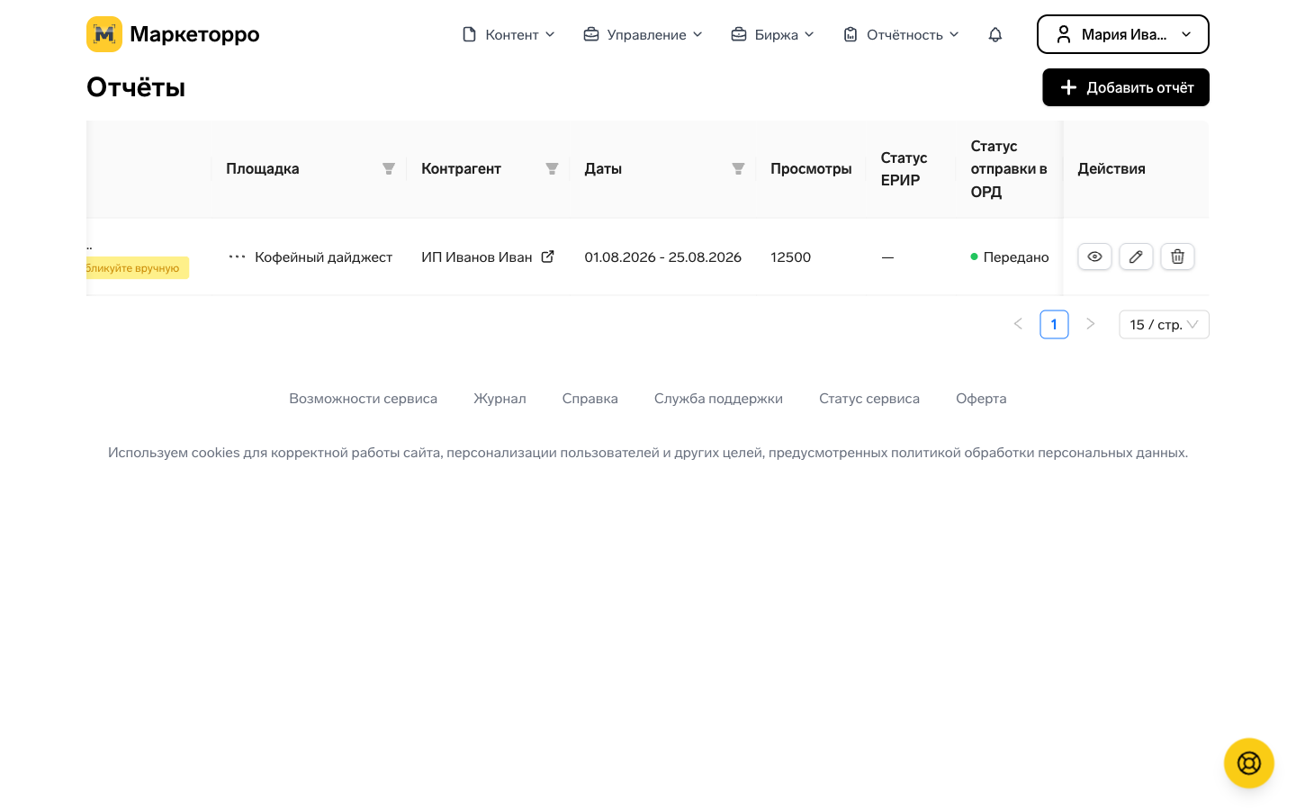Image resolution: width=1296 pixels, height=810 pixels.
Task: Open Управление menu
Action: tap(643, 34)
